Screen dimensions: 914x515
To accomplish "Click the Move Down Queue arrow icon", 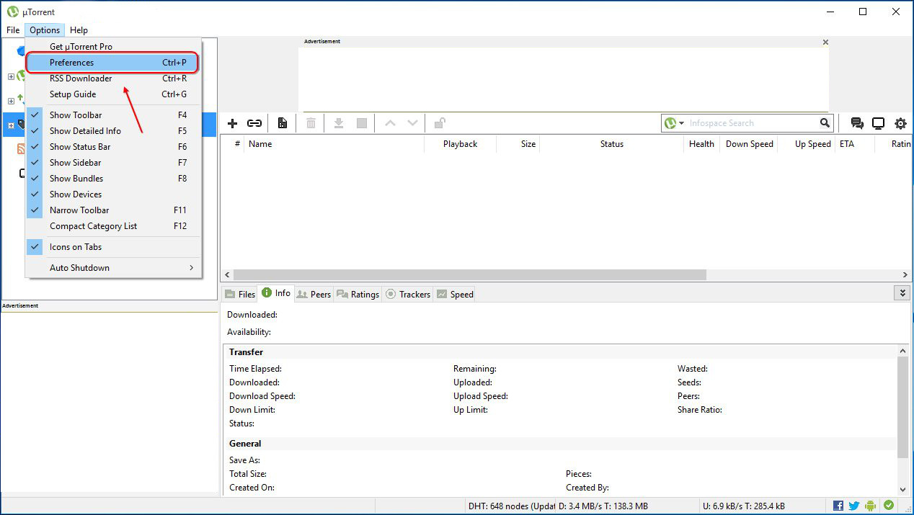I will coord(412,123).
